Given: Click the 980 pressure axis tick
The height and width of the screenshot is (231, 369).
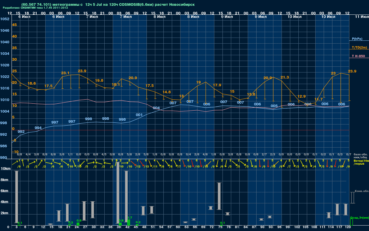Looking at the screenshot, I should [x=4, y=158].
